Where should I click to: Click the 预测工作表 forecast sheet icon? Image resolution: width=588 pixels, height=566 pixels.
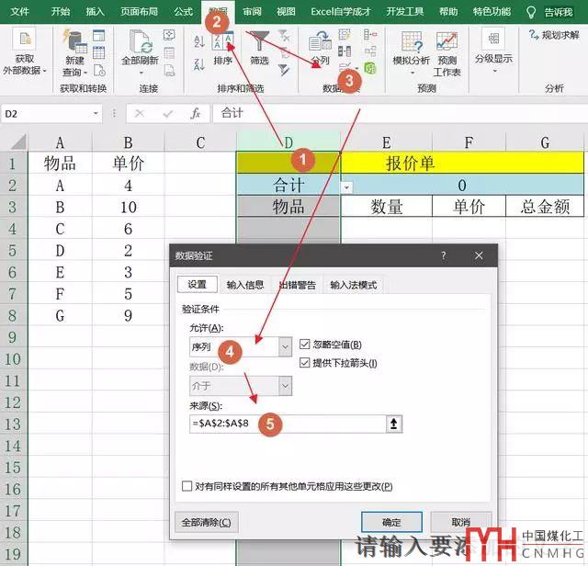point(447,41)
